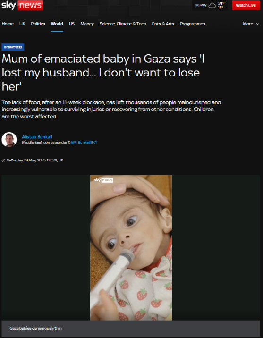This screenshot has height=338, width=263.
Task: Open the cloud weather forecast widget
Action: (x=210, y=5)
